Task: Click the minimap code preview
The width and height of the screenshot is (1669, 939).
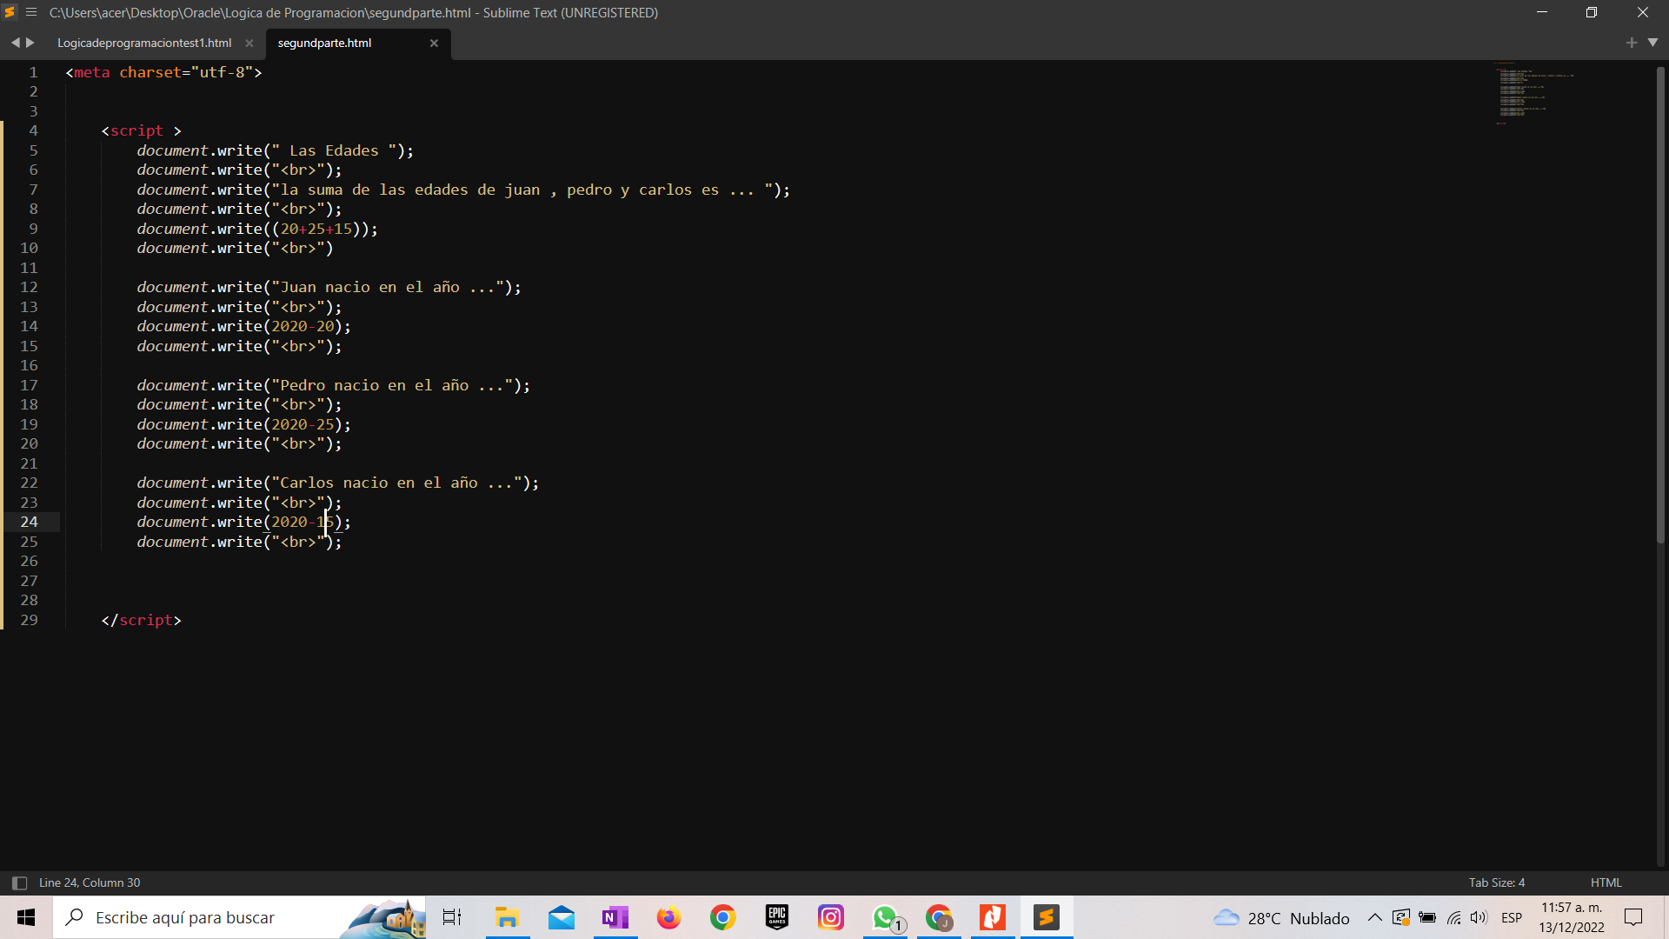Action: click(x=1535, y=94)
